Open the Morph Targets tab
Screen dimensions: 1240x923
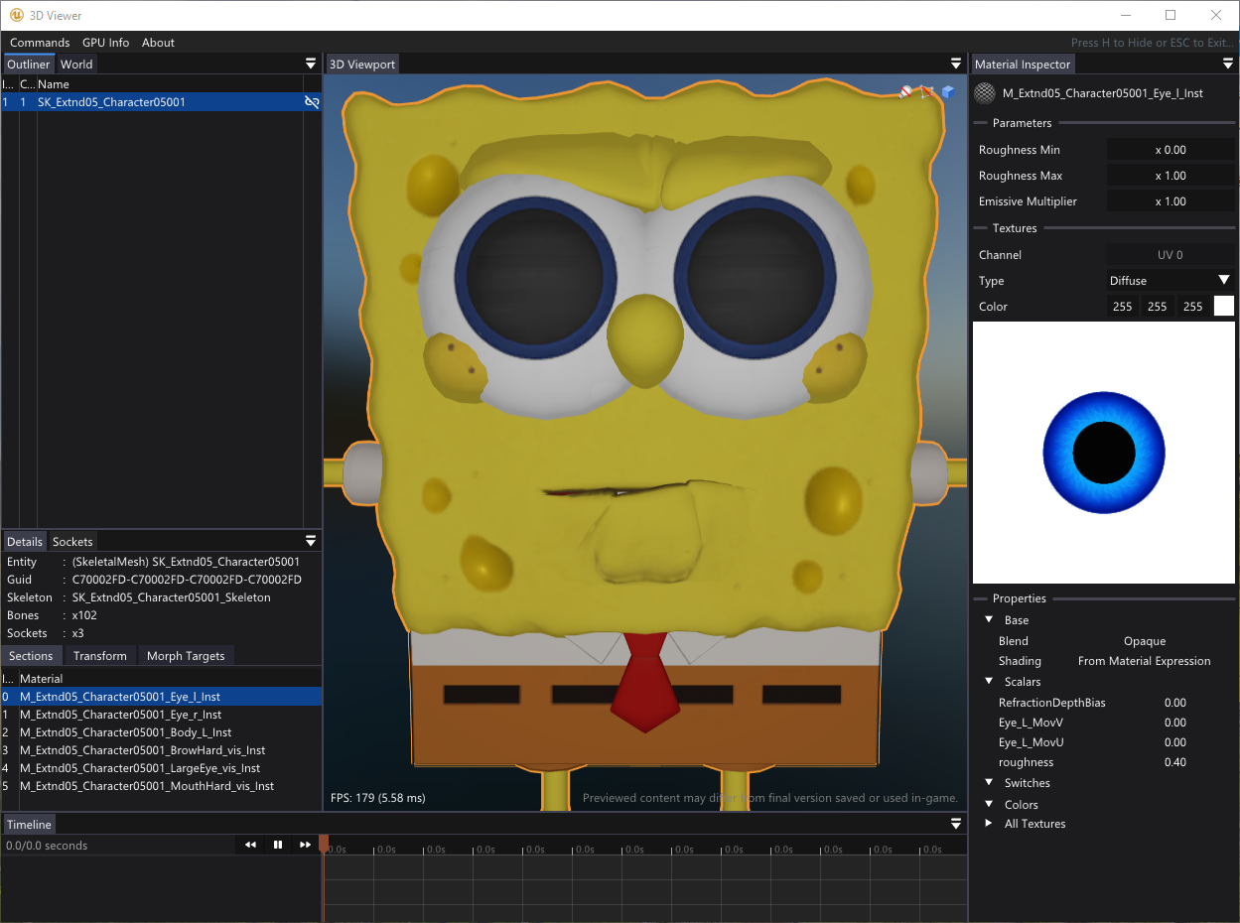[186, 656]
